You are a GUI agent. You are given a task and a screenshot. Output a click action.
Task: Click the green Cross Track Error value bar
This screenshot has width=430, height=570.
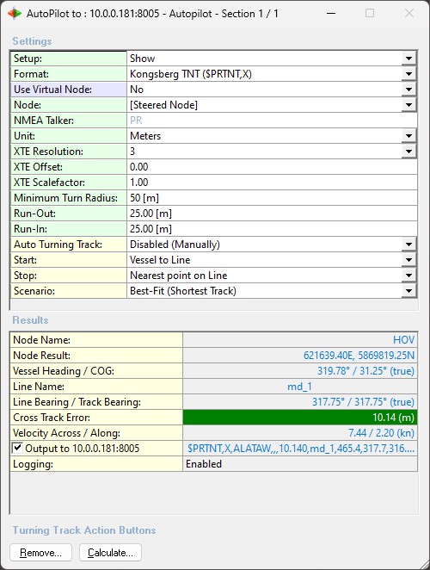point(300,418)
